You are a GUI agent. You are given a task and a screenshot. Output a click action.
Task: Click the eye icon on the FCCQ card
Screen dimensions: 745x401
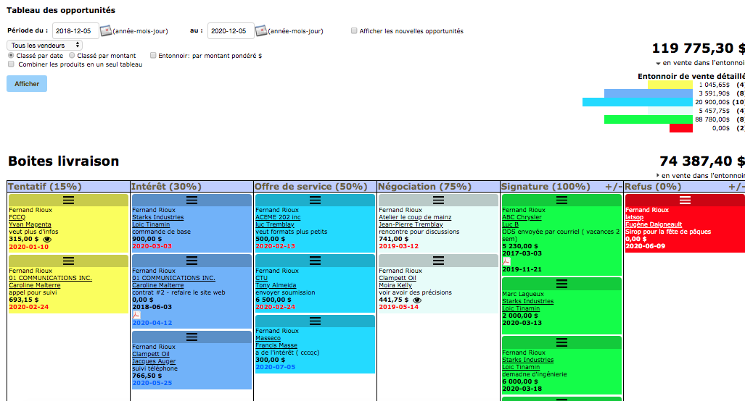click(x=48, y=239)
